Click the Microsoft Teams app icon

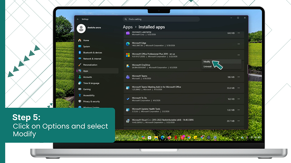(x=128, y=77)
